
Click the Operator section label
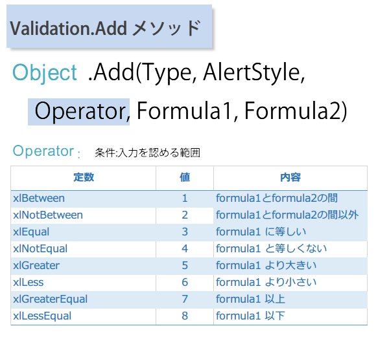pyautogui.click(x=43, y=151)
